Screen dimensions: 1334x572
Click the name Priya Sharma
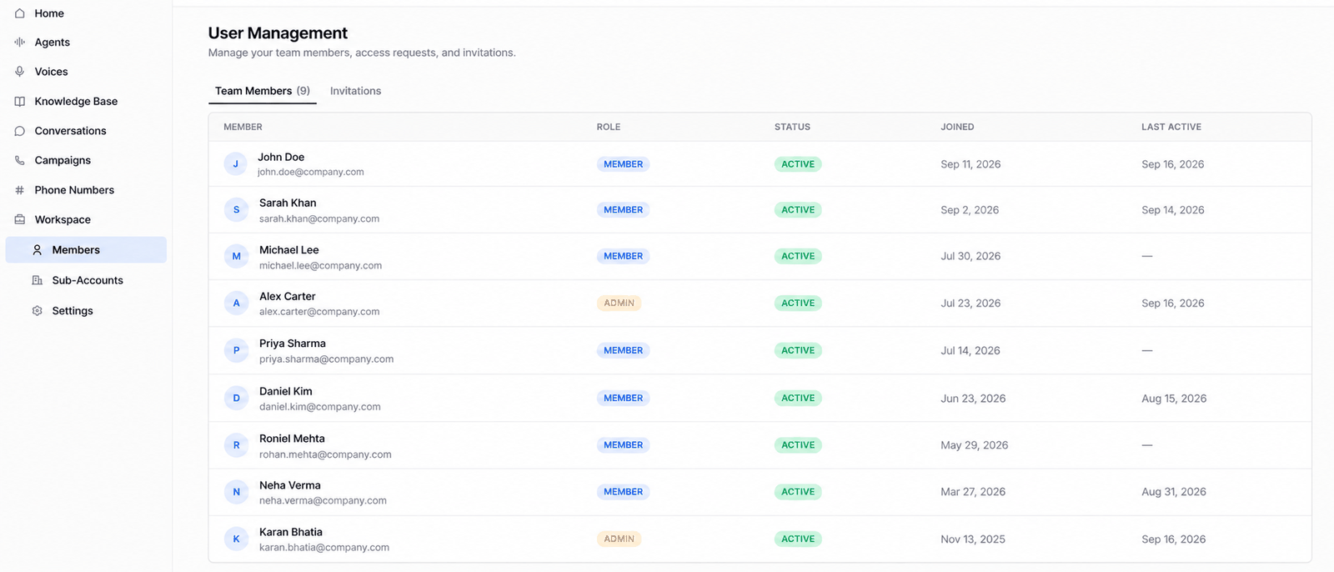pyautogui.click(x=293, y=344)
